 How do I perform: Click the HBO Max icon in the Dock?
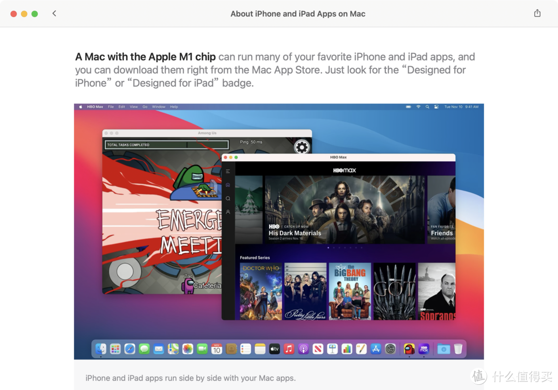[x=424, y=349]
